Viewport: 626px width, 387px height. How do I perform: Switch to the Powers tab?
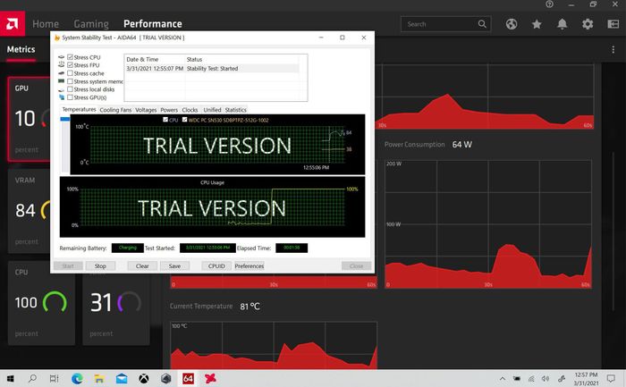(169, 110)
